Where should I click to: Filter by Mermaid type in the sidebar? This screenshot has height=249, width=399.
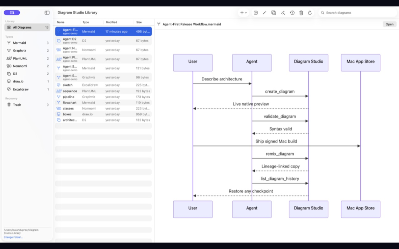pos(27,43)
